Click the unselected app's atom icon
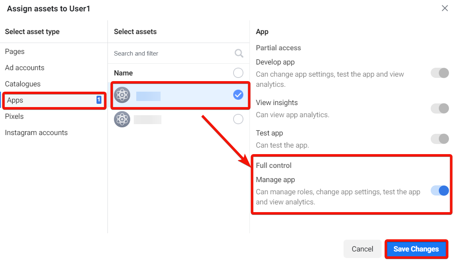 click(x=122, y=119)
